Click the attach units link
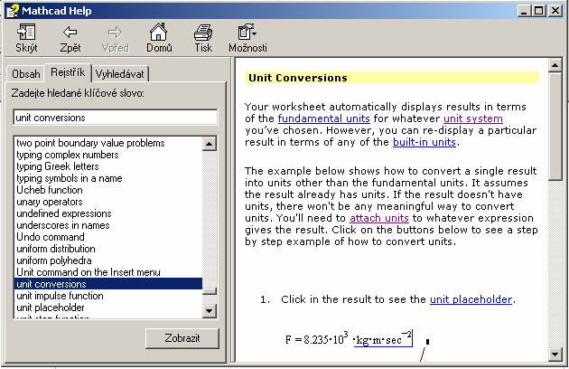This screenshot has width=569, height=369. point(379,218)
